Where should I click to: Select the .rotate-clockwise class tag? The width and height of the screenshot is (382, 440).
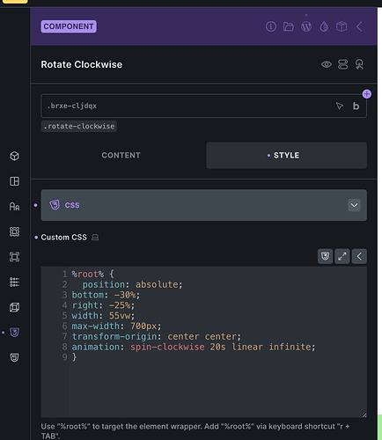[79, 126]
